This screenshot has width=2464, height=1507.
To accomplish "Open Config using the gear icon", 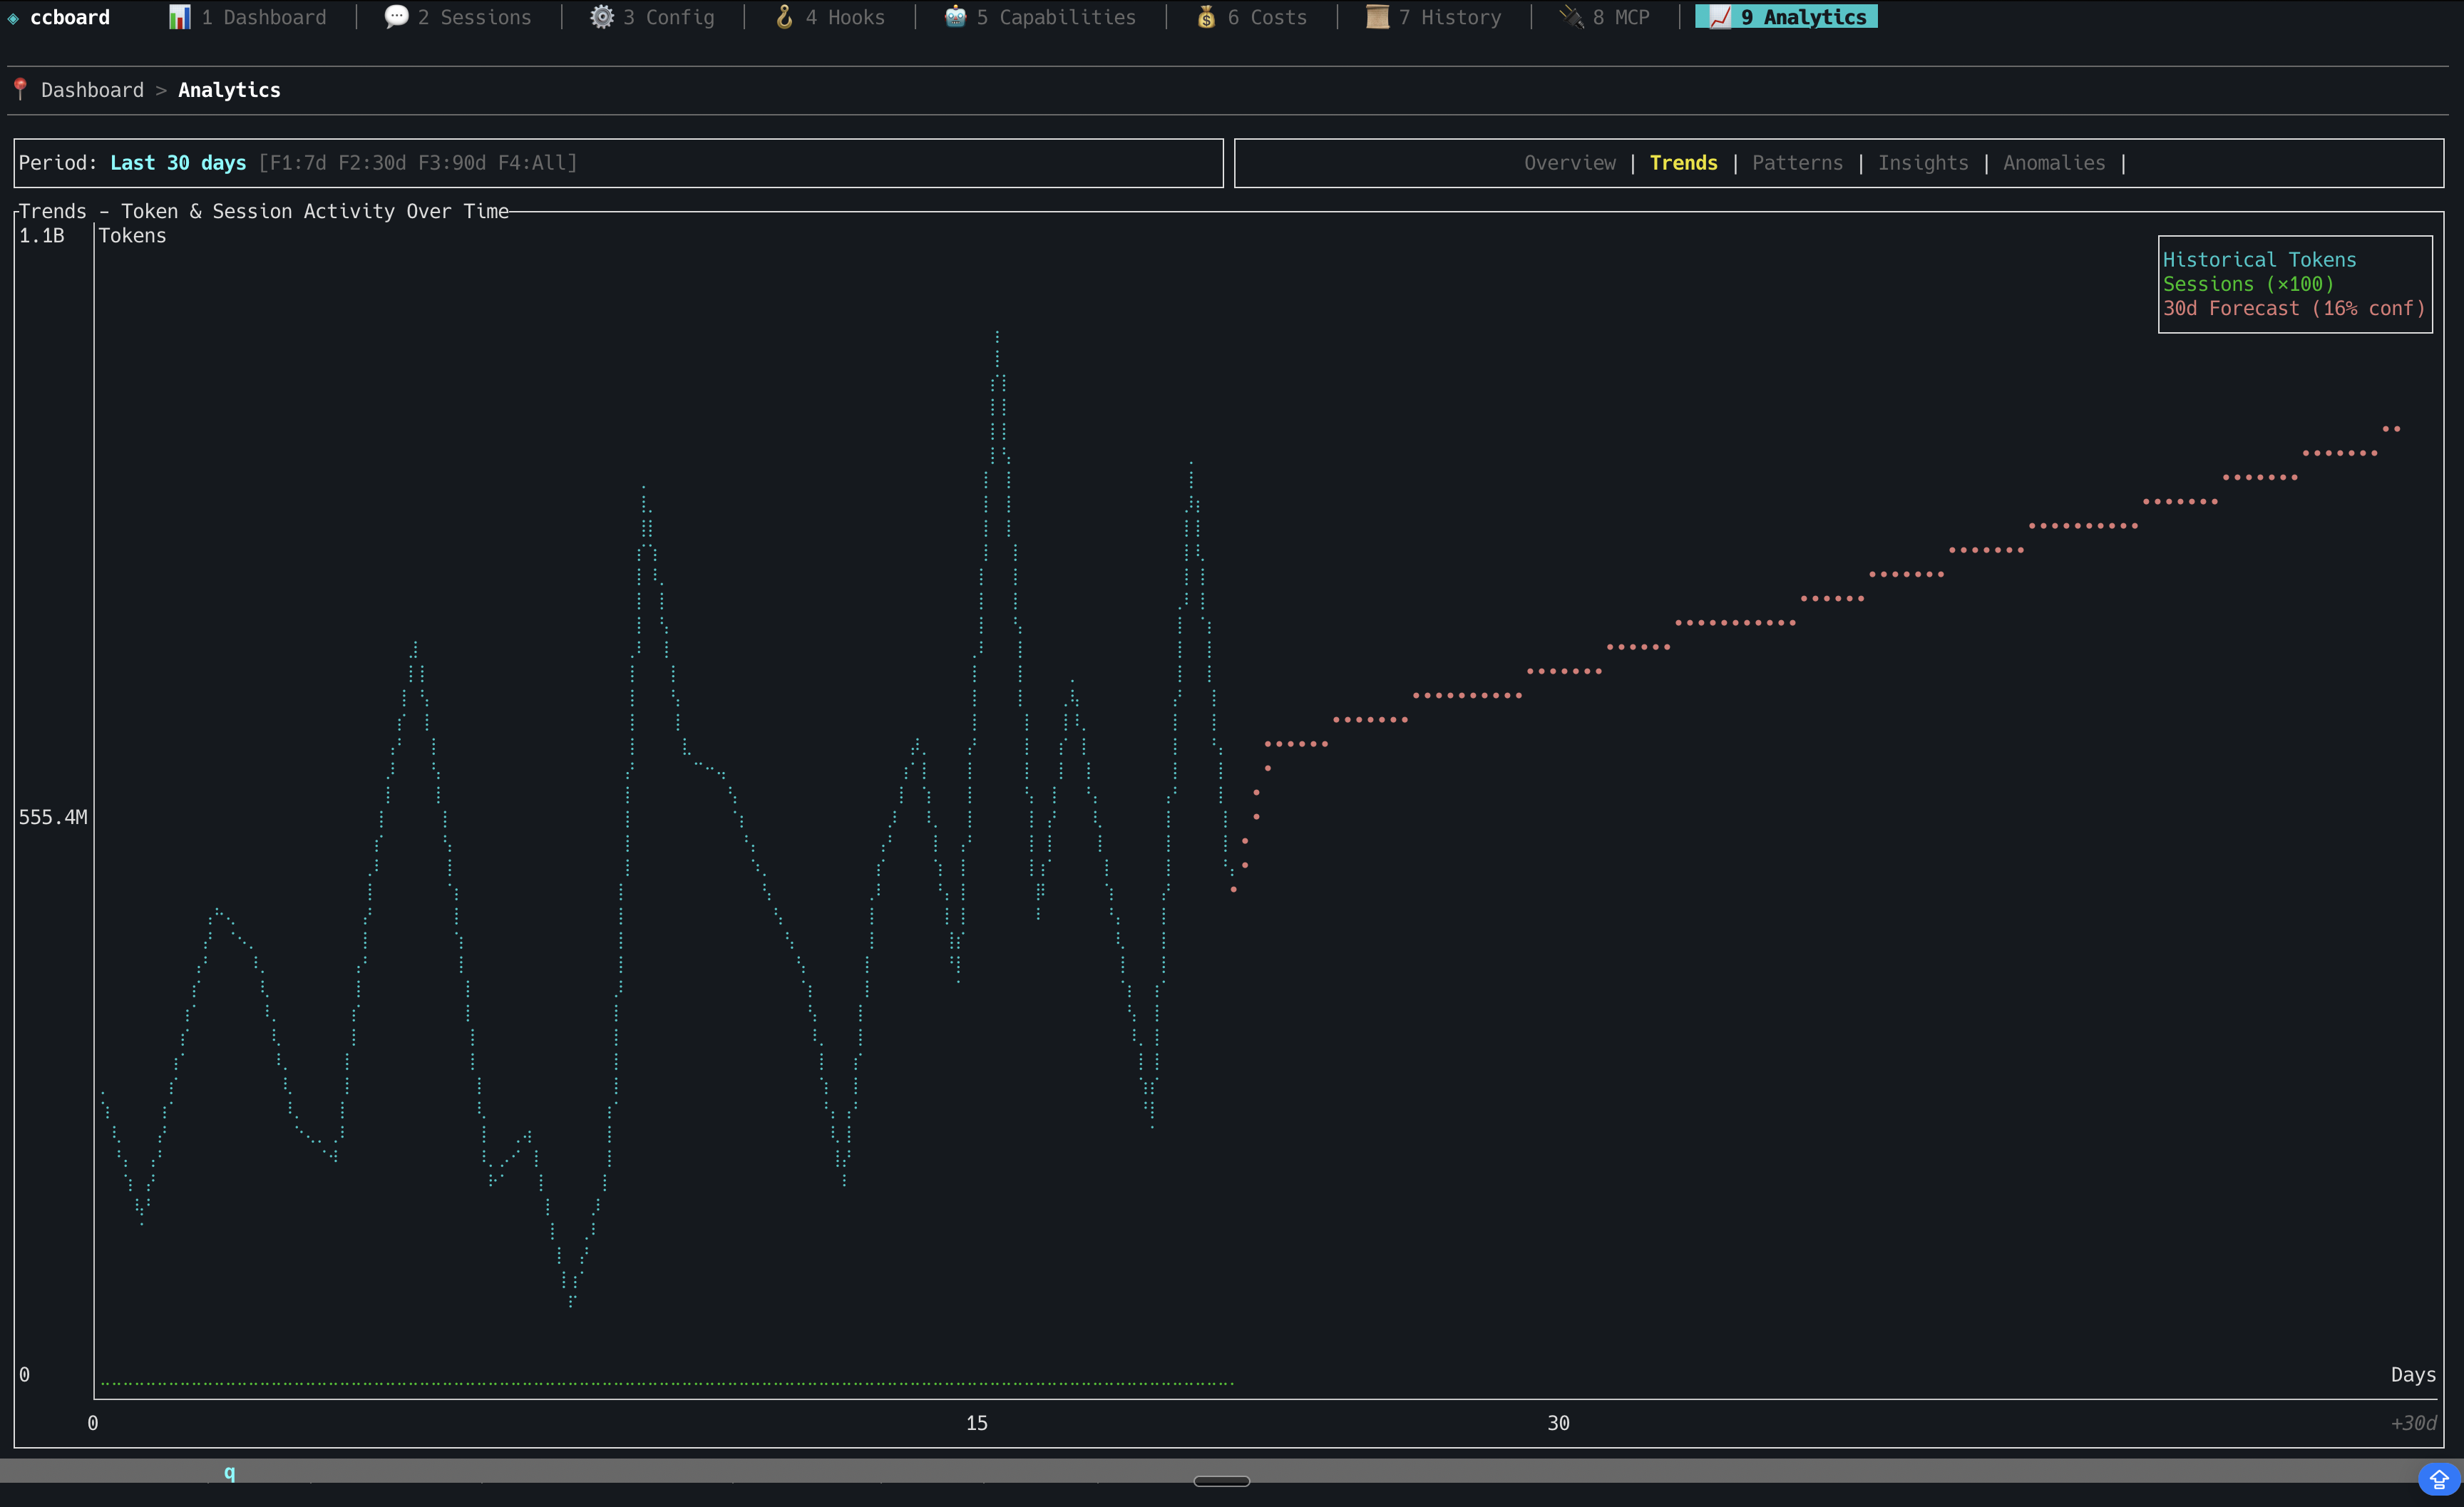I will (x=603, y=16).
